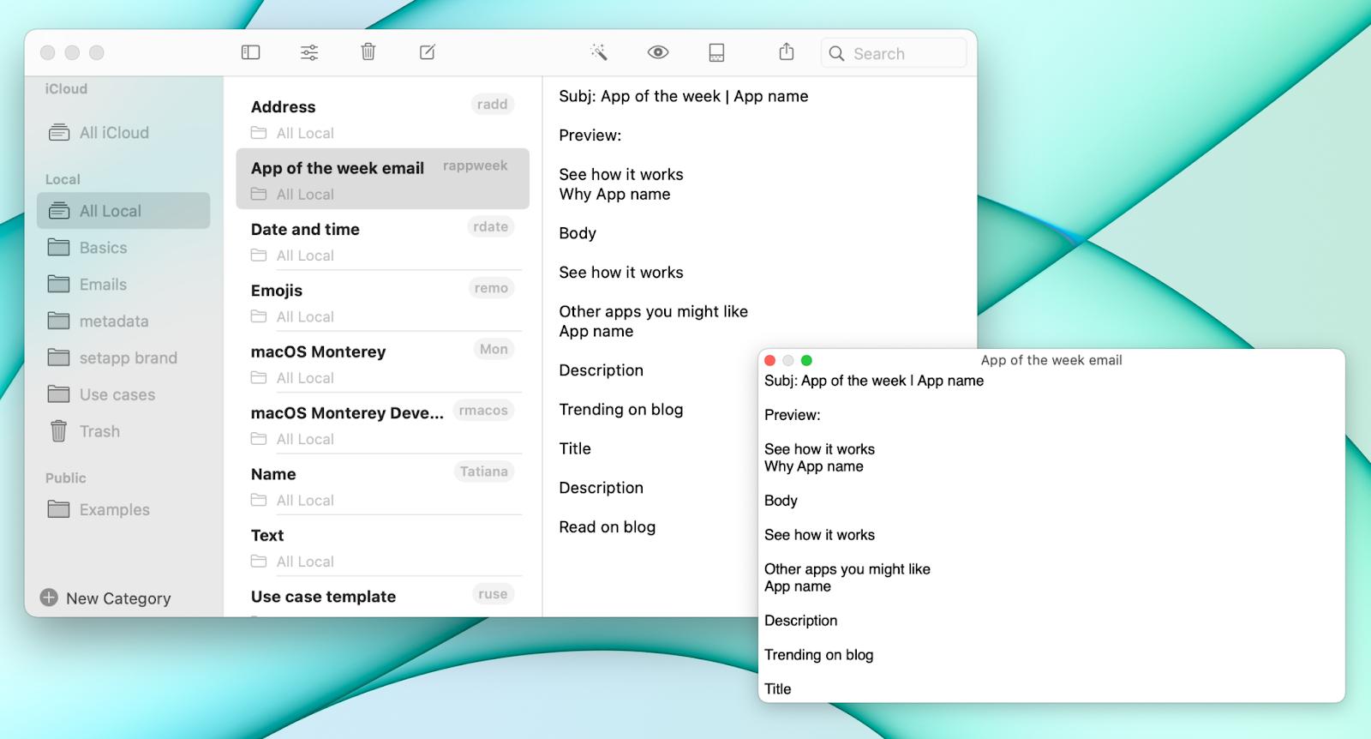The width and height of the screenshot is (1371, 739).
Task: Click the ruse abbreviation tag
Action: click(x=493, y=594)
